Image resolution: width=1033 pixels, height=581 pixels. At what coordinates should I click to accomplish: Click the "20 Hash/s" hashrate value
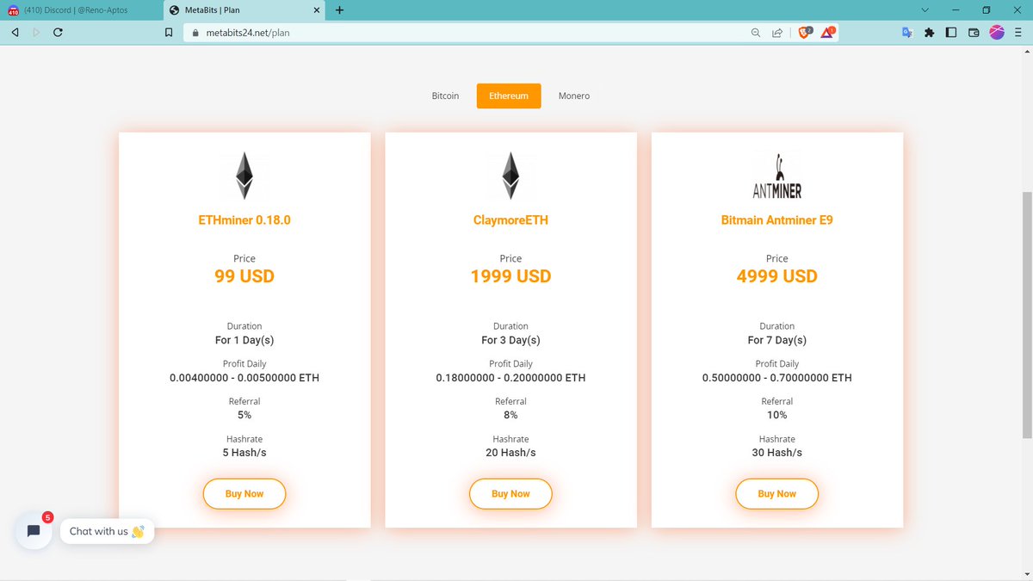(x=510, y=453)
